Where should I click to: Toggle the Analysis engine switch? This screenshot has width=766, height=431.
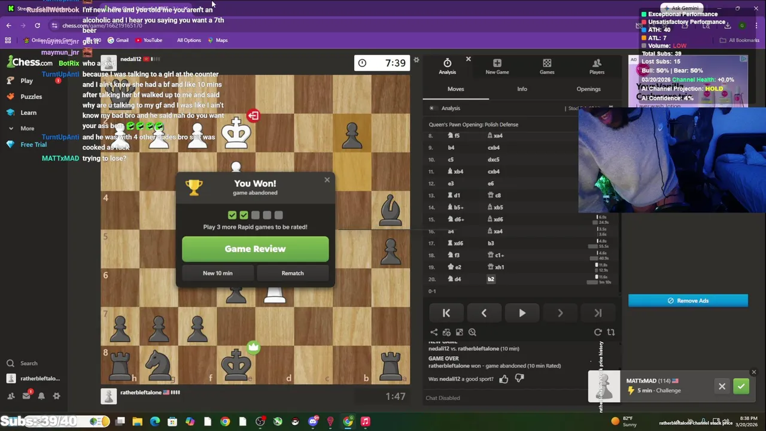(x=431, y=108)
